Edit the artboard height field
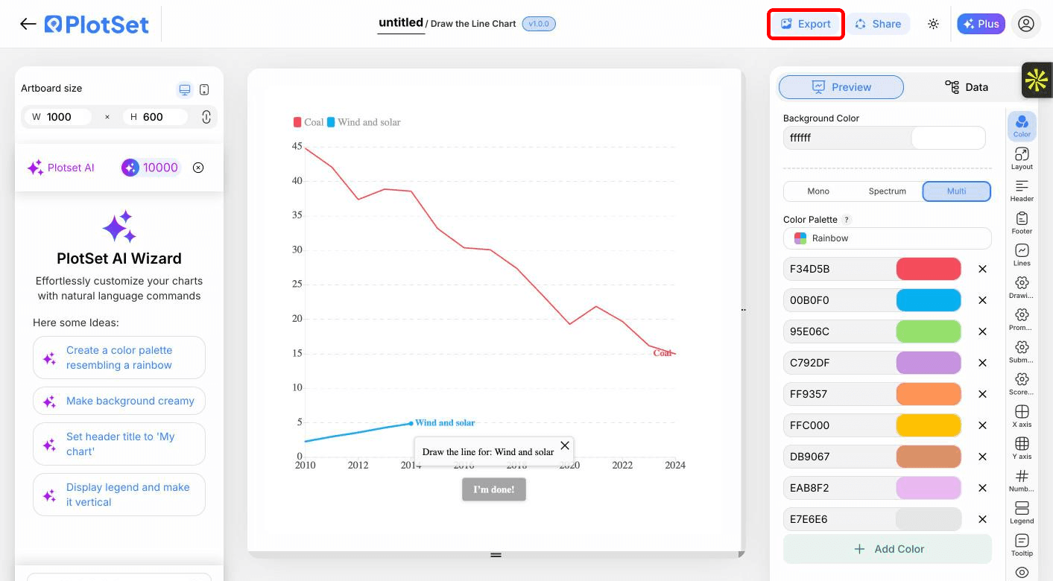Image resolution: width=1053 pixels, height=581 pixels. pos(154,117)
